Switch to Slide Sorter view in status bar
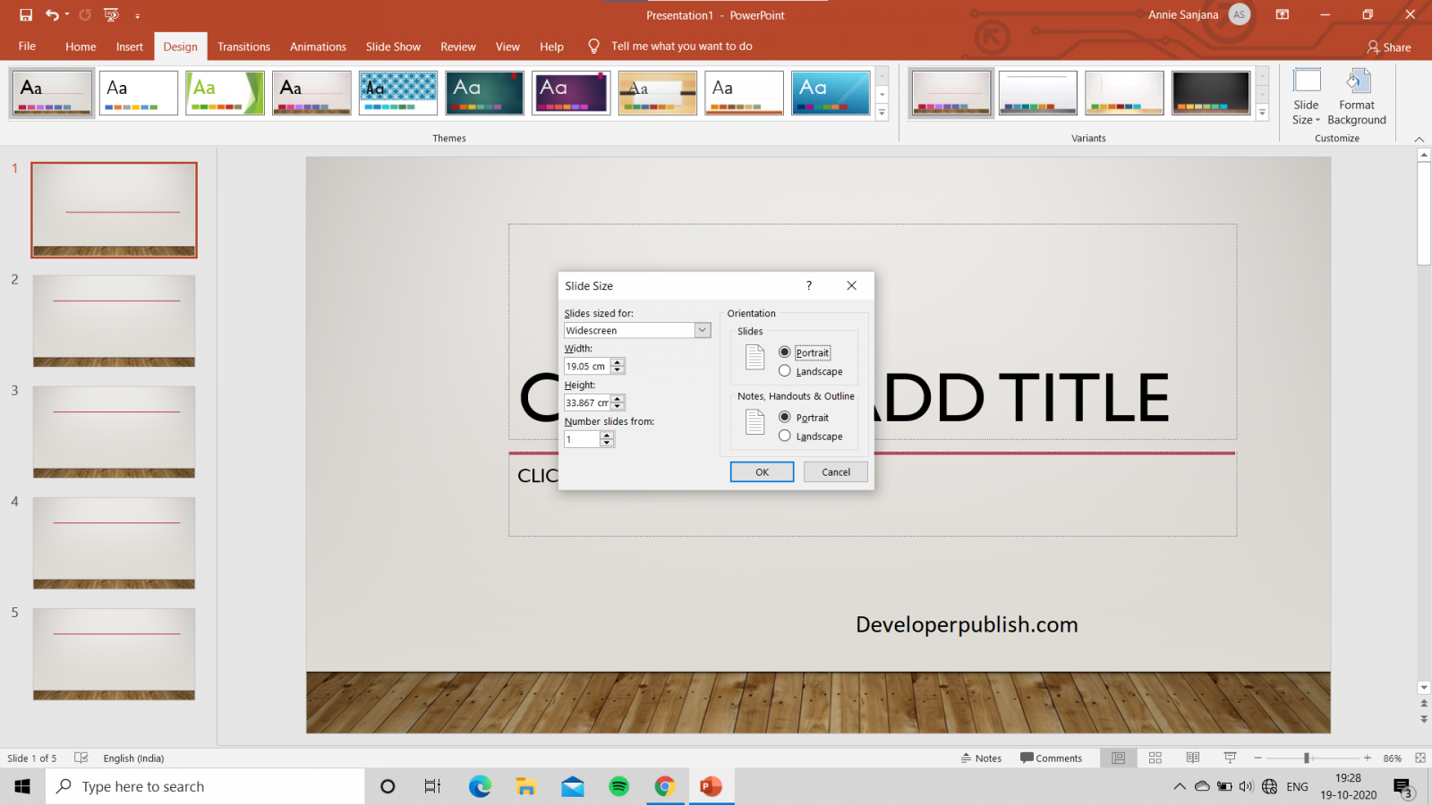 pyautogui.click(x=1155, y=758)
